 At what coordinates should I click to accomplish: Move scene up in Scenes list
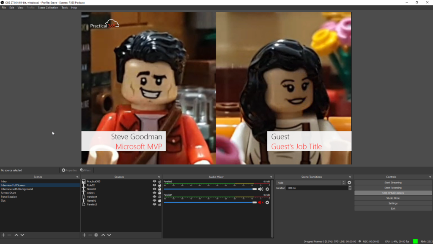tap(16, 235)
